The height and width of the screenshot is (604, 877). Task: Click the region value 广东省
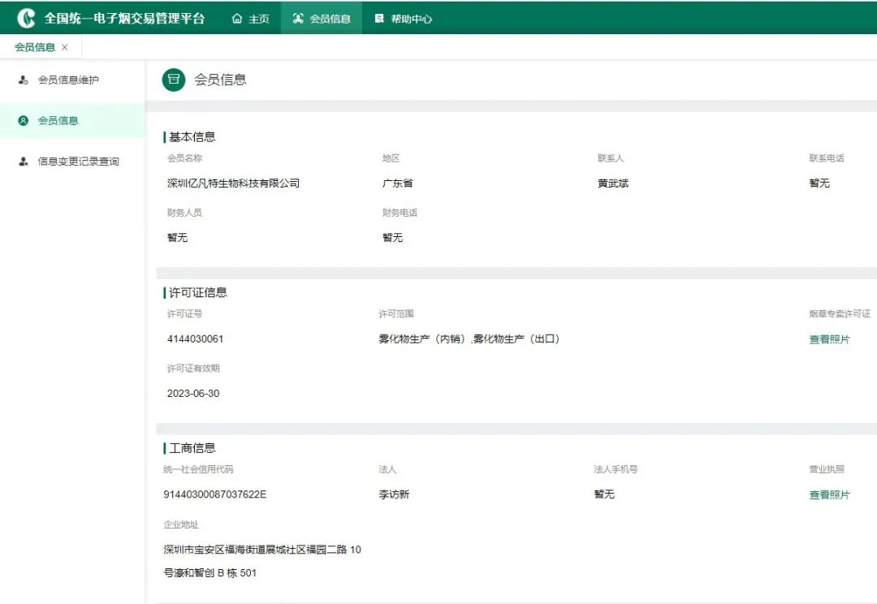tap(398, 183)
